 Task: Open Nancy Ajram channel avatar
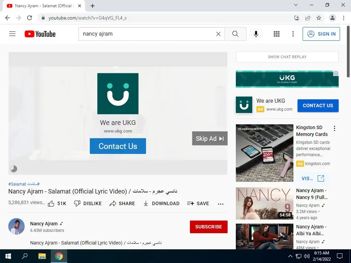click(16, 226)
